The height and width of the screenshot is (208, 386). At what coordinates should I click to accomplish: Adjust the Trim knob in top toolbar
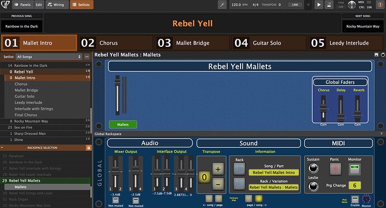point(351,4)
